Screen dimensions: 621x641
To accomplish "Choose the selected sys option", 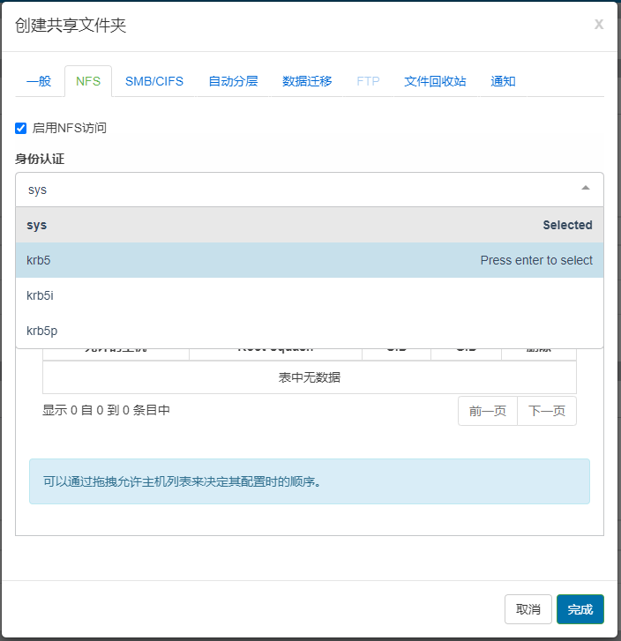I will [x=309, y=225].
